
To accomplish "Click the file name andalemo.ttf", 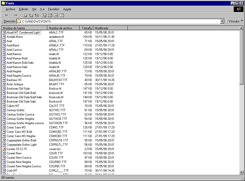I will (56, 37).
